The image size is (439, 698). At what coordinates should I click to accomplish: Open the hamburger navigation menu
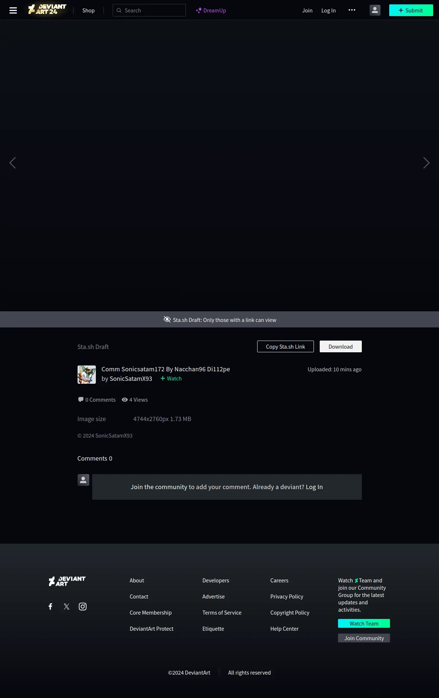pos(13,10)
